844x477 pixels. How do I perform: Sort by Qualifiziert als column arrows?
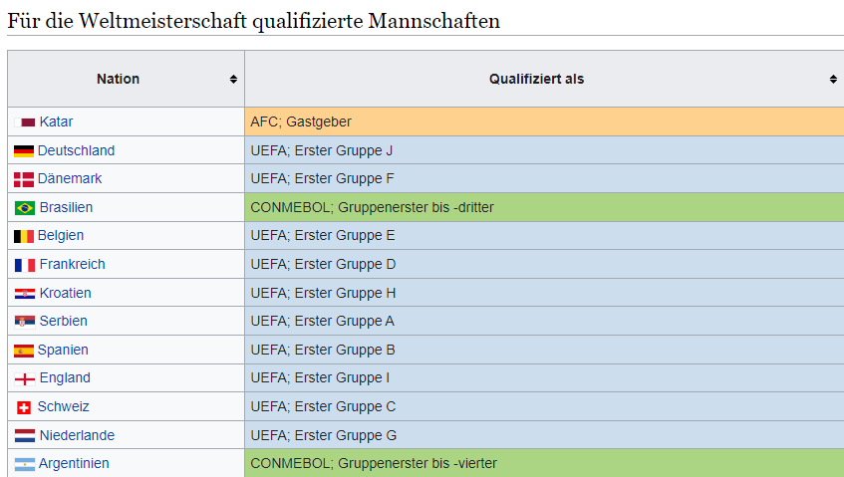tap(833, 79)
